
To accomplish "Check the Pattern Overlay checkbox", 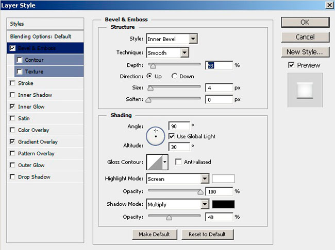I will coord(12,153).
